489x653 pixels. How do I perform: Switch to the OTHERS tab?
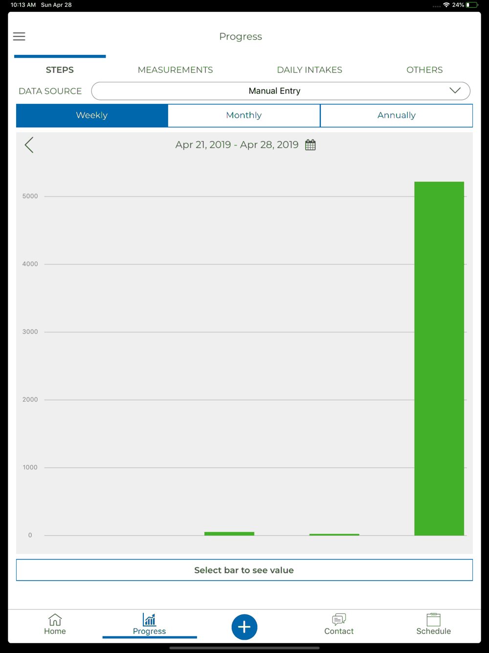(424, 70)
